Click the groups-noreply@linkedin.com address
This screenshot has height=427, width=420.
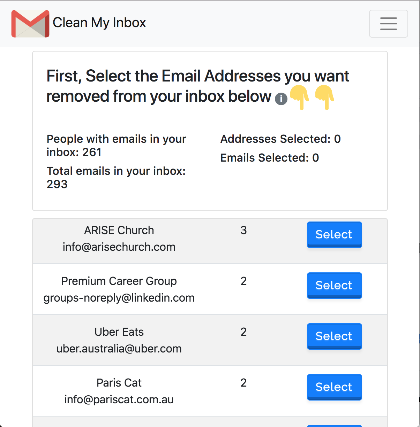[119, 298]
